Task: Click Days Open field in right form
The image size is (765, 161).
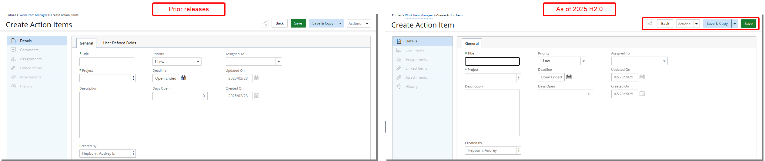Action: (x=566, y=94)
